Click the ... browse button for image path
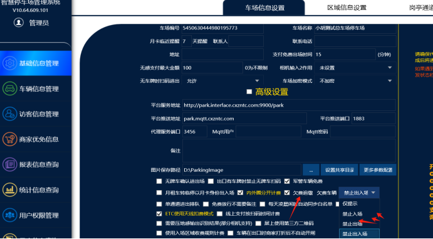The image size is (433, 239). 311,170
